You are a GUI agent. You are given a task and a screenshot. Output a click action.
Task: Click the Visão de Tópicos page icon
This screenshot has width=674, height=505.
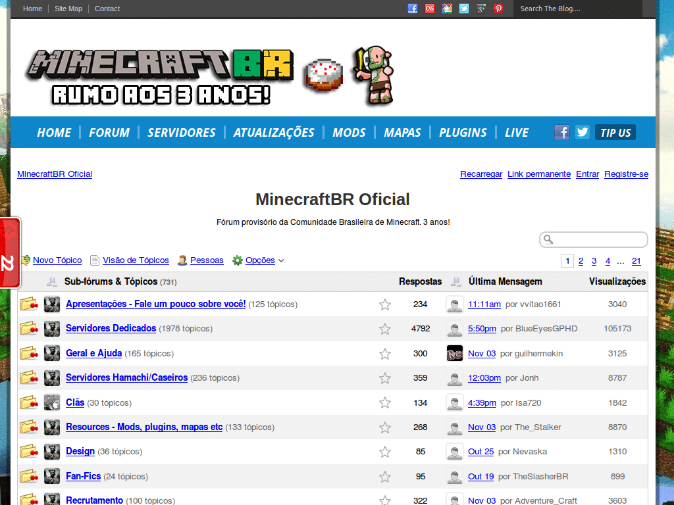[95, 260]
